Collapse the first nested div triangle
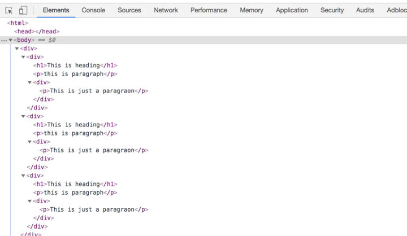This screenshot has height=236, width=407. click(x=23, y=57)
